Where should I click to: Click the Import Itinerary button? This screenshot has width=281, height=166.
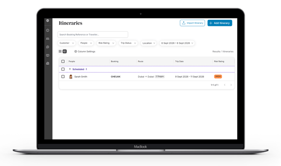click(193, 23)
